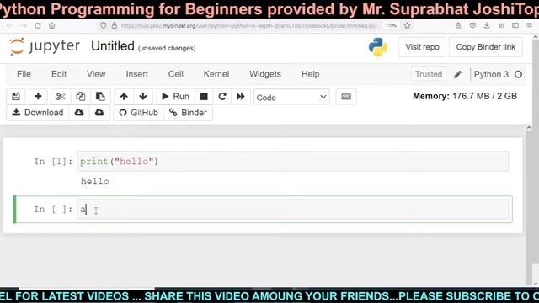The image size is (539, 303).
Task: Save the notebook with the floppy disk icon
Action: (16, 97)
